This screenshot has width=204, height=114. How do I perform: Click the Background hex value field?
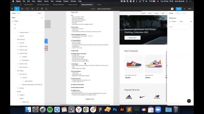174,22
